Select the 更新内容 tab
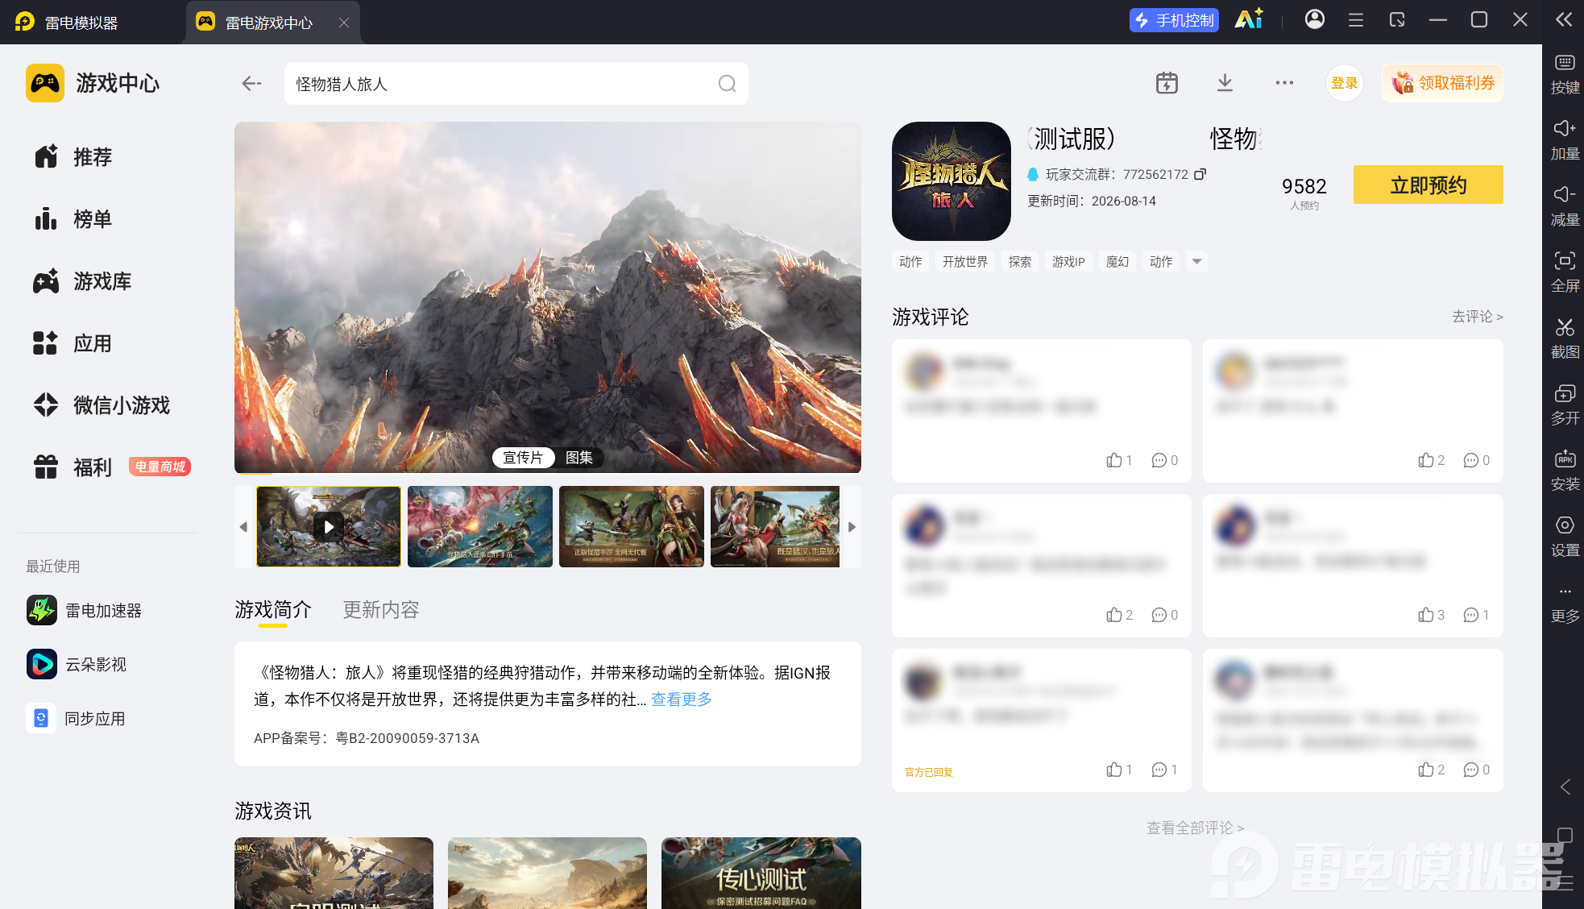 tap(381, 610)
